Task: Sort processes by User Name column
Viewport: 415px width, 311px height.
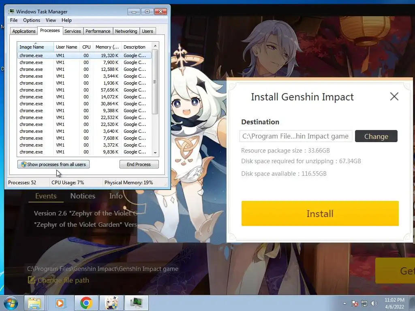Action: [66, 47]
